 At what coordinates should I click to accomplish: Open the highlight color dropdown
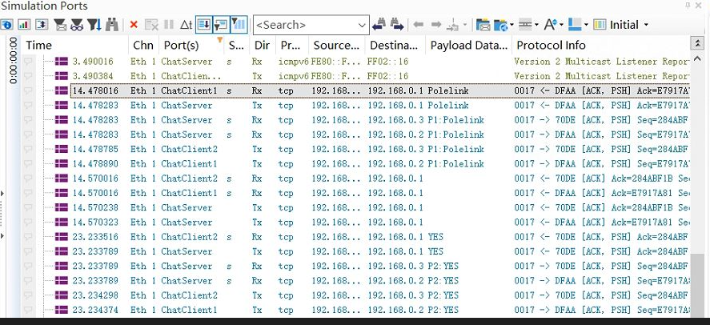[588, 25]
